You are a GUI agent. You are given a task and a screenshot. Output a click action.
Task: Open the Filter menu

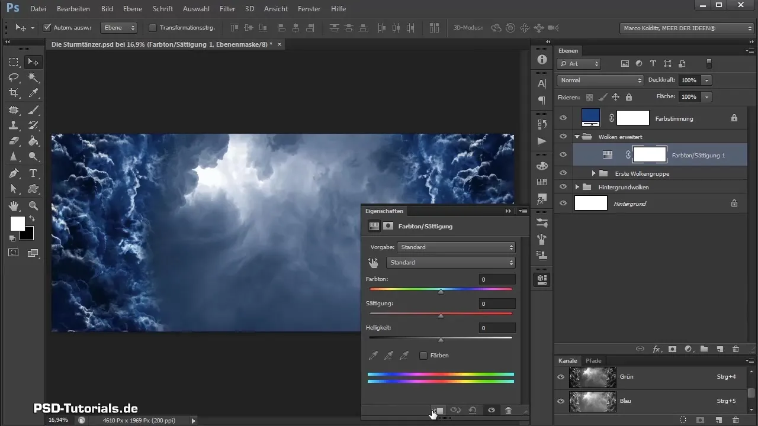pos(227,9)
